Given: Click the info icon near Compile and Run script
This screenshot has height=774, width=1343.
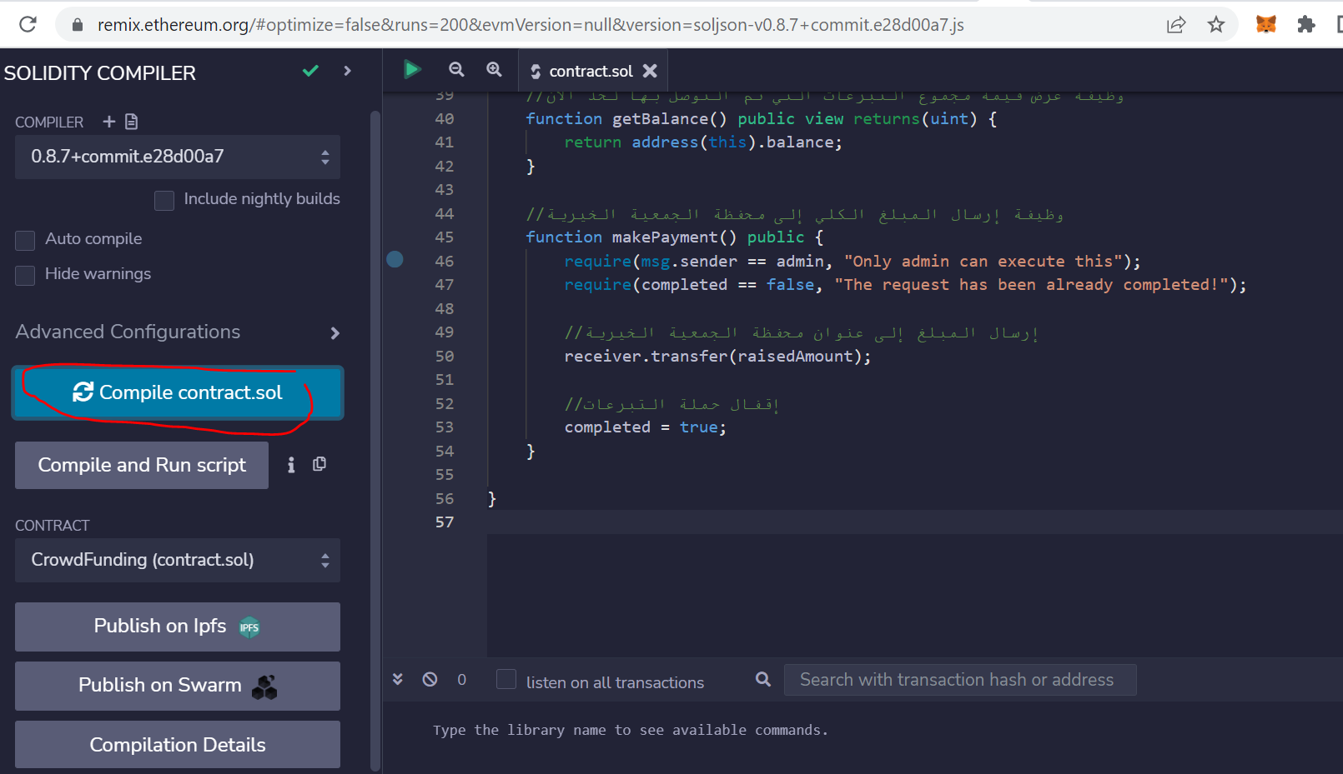Looking at the screenshot, I should (x=291, y=465).
